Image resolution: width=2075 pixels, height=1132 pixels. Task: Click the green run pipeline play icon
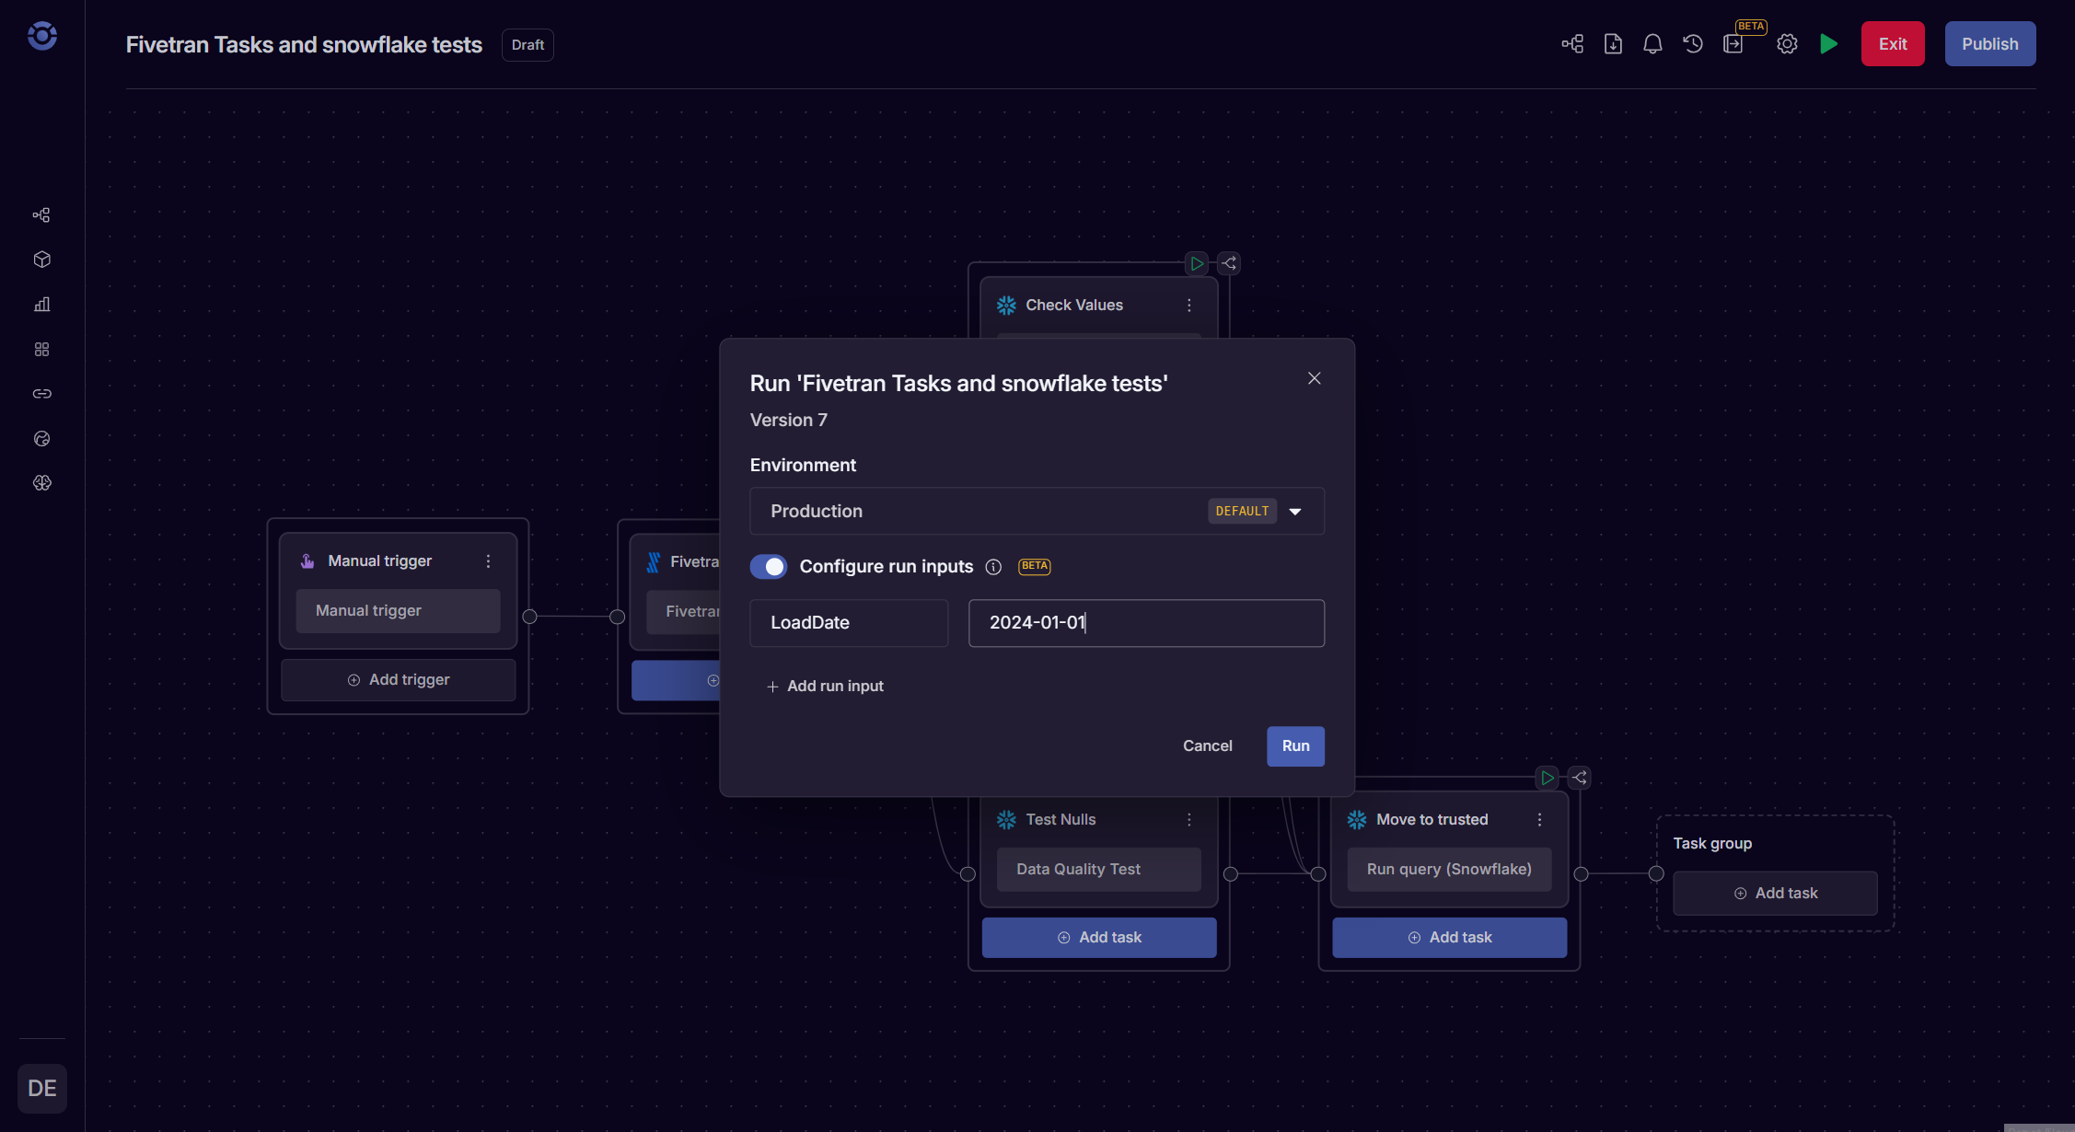click(x=1828, y=44)
